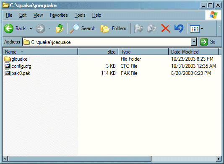Click the 10/31/2003 12:35 AM date
The width and height of the screenshot is (224, 164).
point(193,66)
